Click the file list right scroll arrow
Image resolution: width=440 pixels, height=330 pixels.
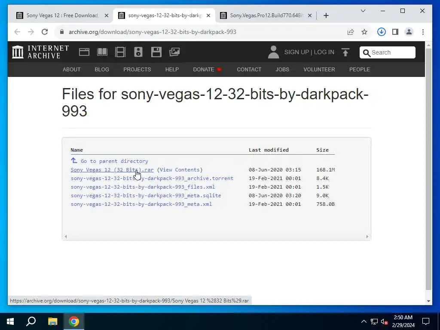367,237
